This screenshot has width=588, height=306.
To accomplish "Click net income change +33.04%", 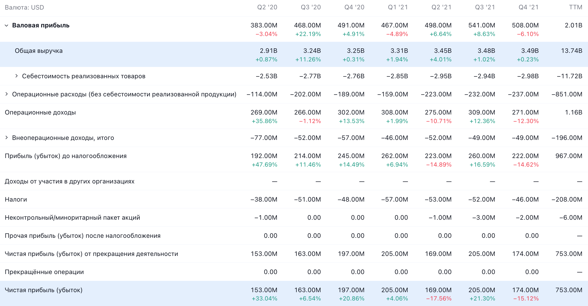I will point(264,298).
